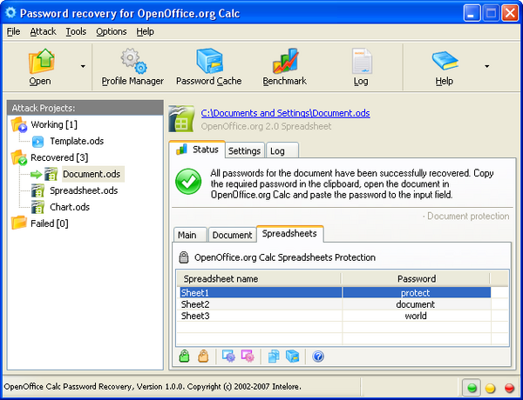Click the 'world' password cell

[417, 316]
